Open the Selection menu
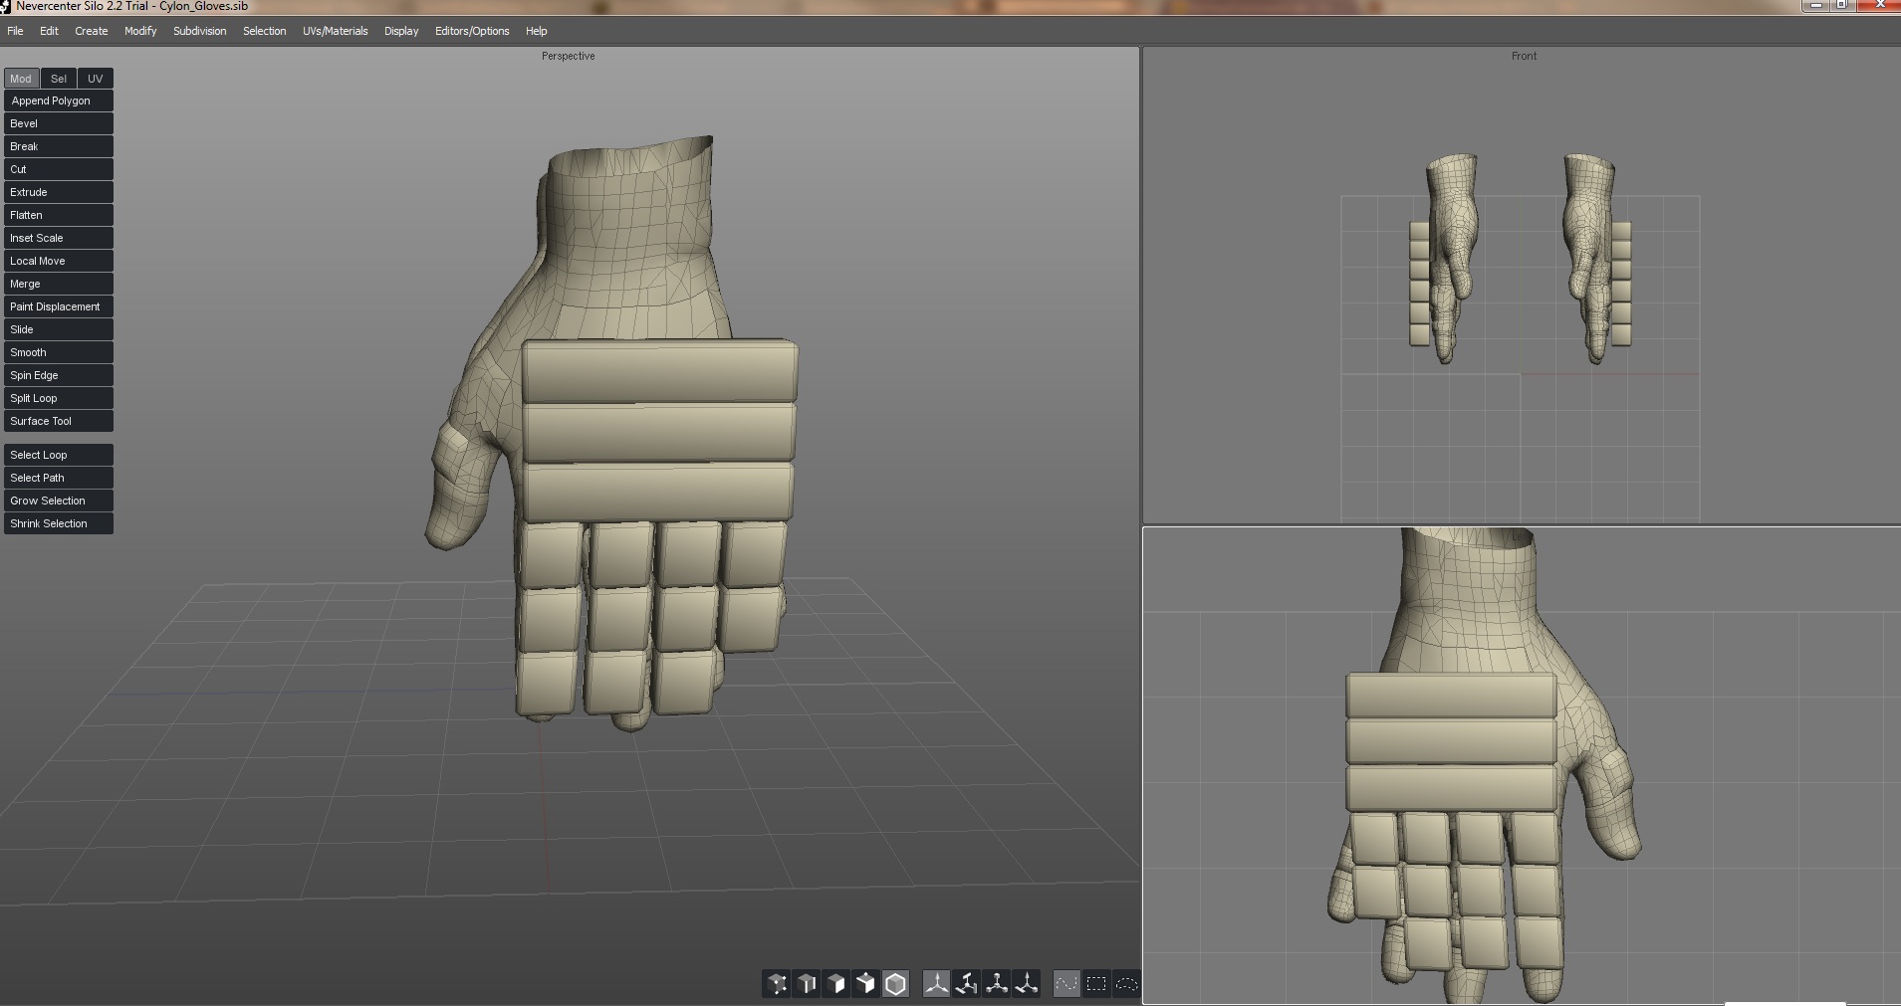 point(264,31)
